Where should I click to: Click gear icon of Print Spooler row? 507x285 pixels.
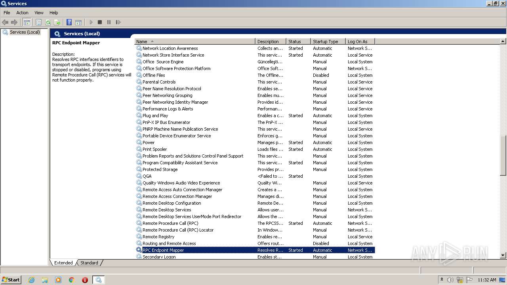(139, 149)
